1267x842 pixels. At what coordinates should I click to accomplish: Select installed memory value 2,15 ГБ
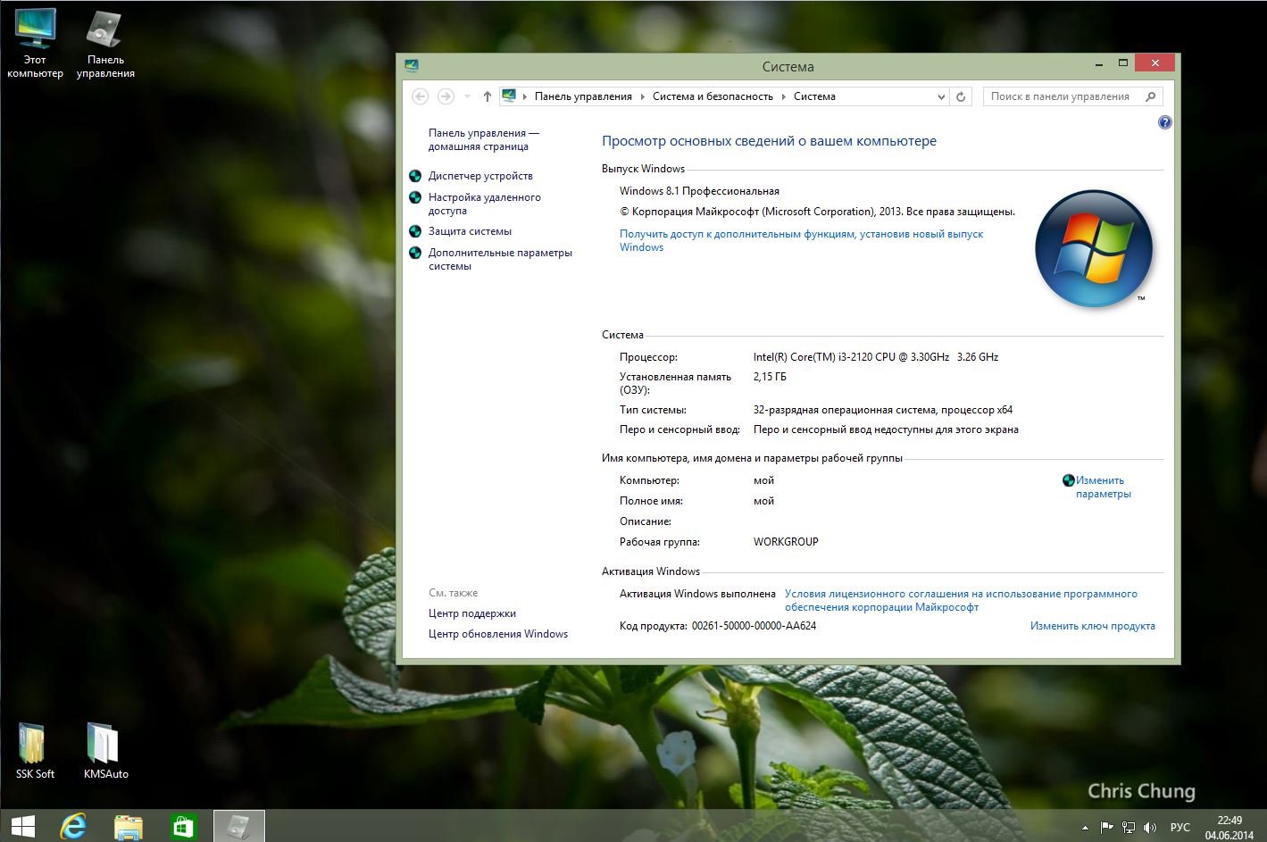click(770, 377)
